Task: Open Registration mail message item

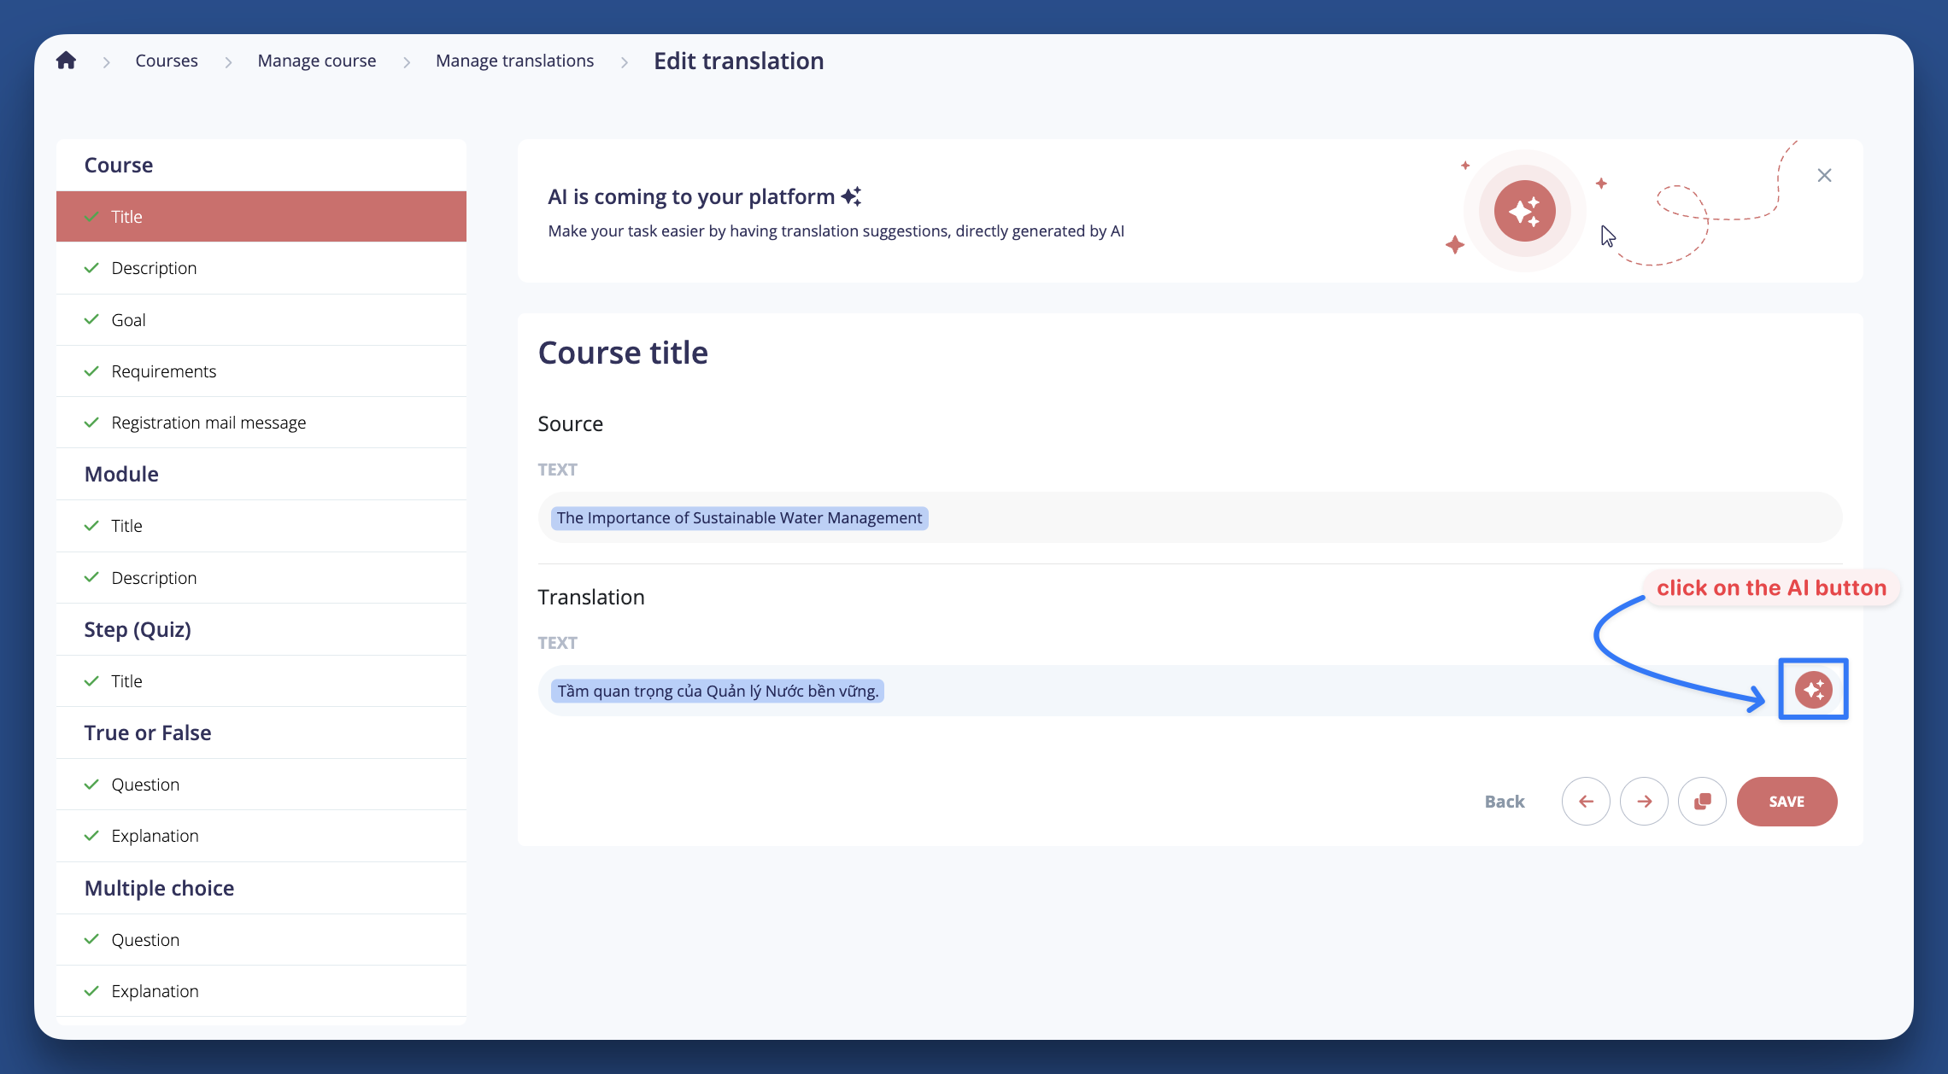Action: 261,423
